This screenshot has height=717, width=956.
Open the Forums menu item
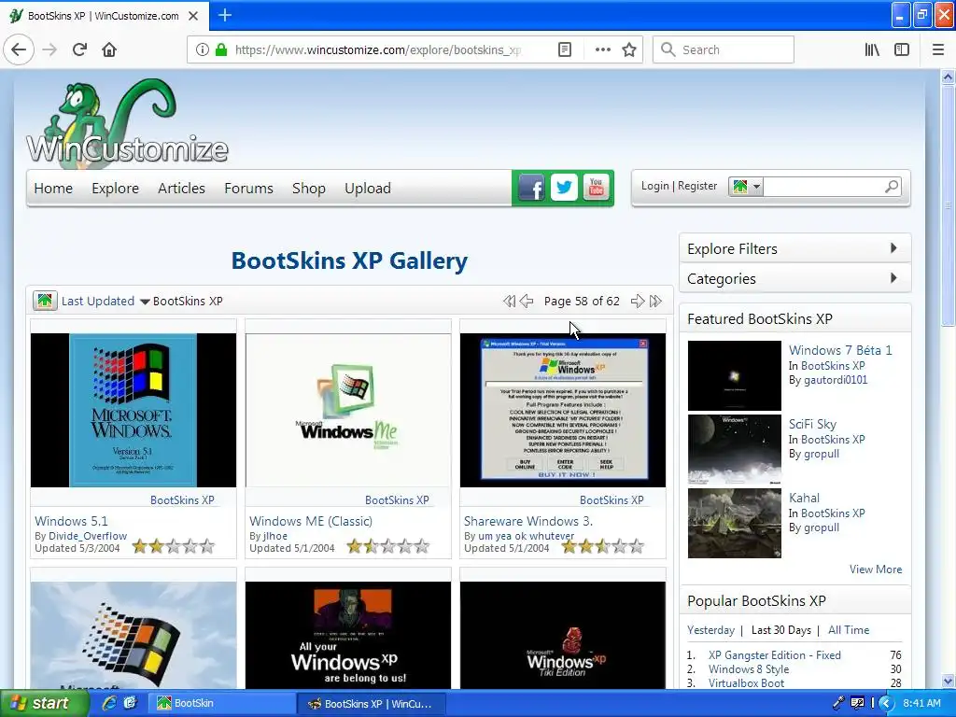pos(248,189)
